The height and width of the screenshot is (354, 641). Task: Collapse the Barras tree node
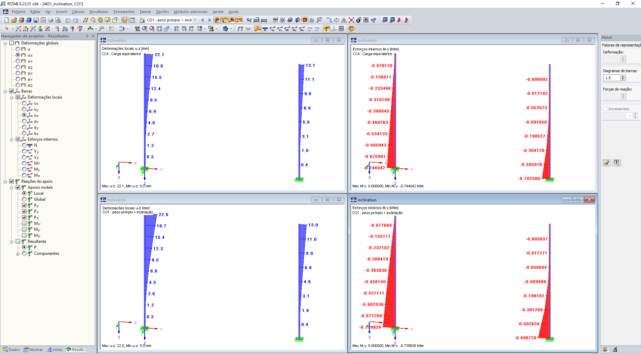point(5,92)
